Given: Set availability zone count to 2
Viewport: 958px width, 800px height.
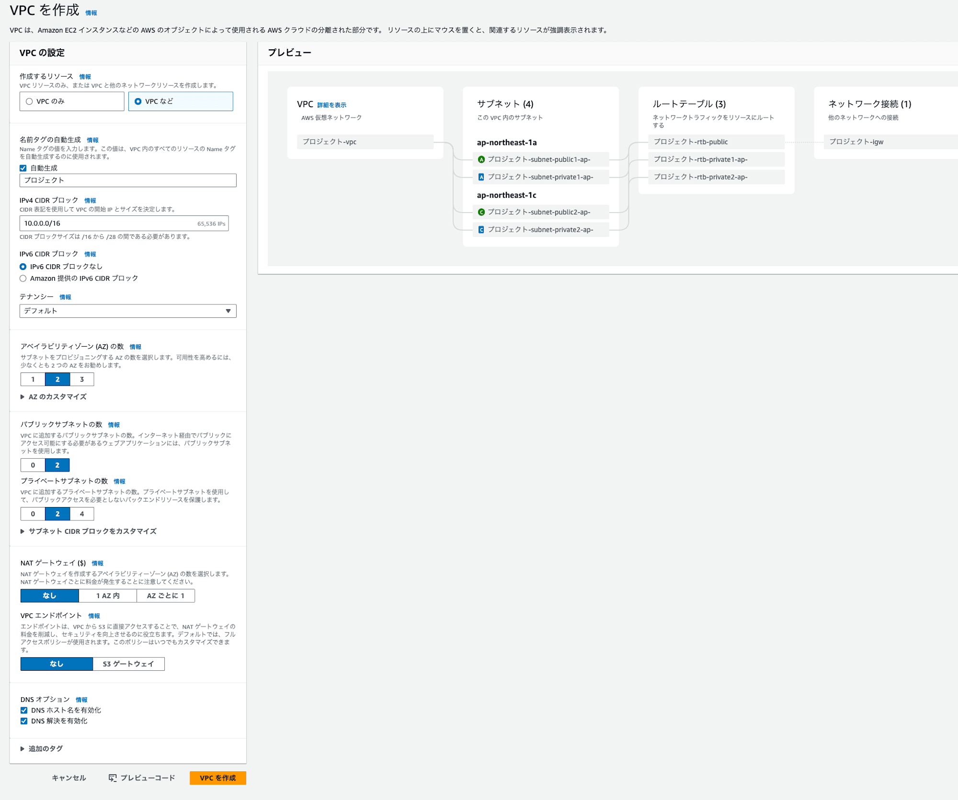Looking at the screenshot, I should point(57,380).
